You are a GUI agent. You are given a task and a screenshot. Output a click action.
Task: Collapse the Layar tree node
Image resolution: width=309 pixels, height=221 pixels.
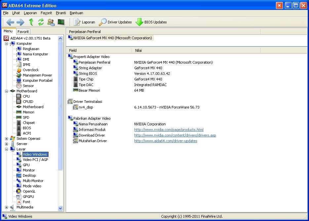(7, 149)
